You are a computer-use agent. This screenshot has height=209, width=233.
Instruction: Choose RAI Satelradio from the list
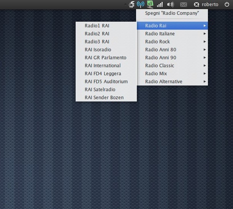point(106,90)
